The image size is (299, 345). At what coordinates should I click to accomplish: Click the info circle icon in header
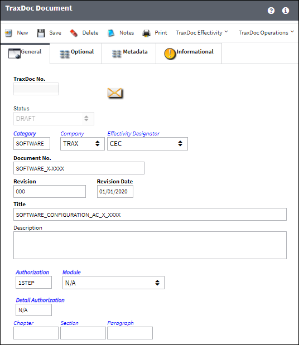click(286, 11)
